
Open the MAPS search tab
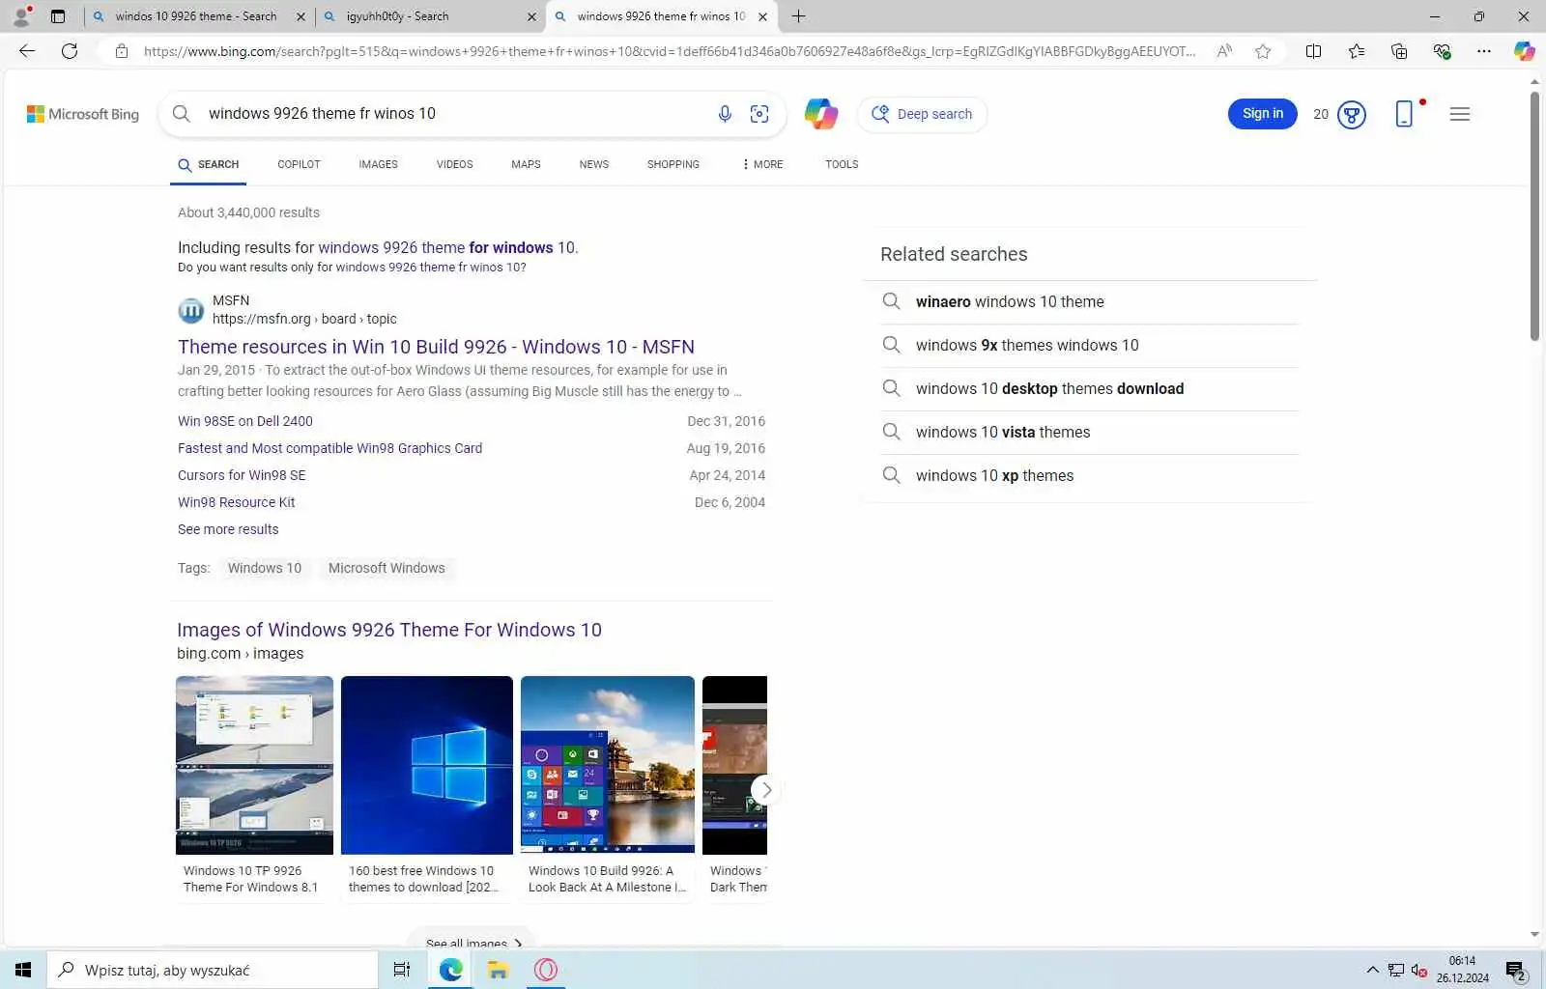click(x=526, y=164)
